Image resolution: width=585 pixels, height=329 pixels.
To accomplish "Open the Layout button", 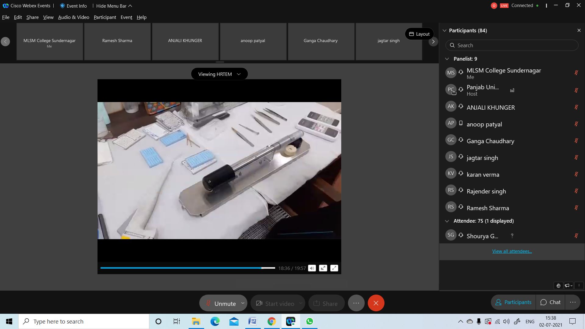I will (x=419, y=34).
